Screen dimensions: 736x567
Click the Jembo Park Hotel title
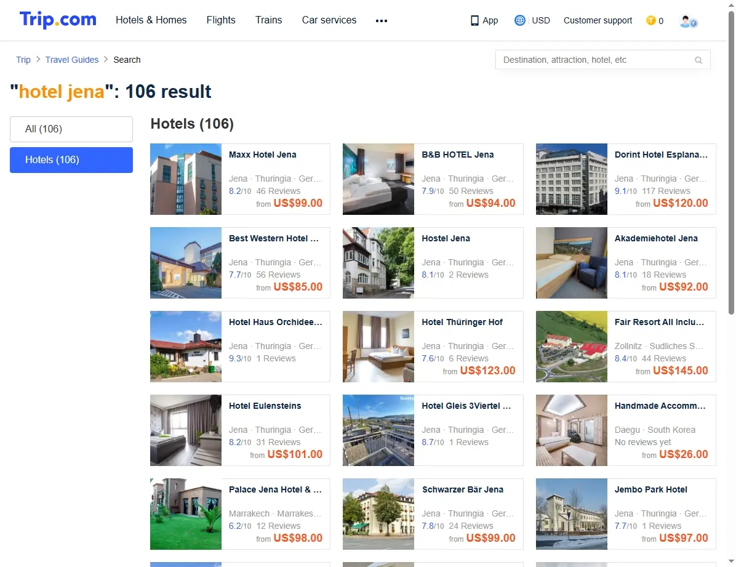coord(651,489)
